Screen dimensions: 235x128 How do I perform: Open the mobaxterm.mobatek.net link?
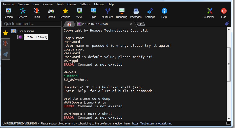click(152, 123)
